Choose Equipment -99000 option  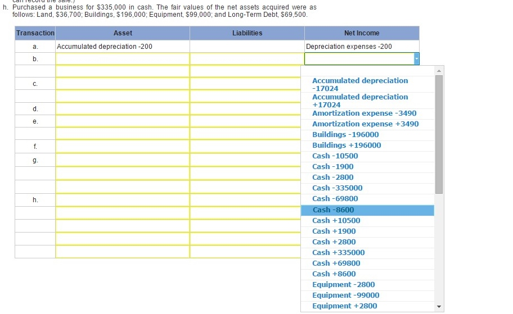pos(345,295)
